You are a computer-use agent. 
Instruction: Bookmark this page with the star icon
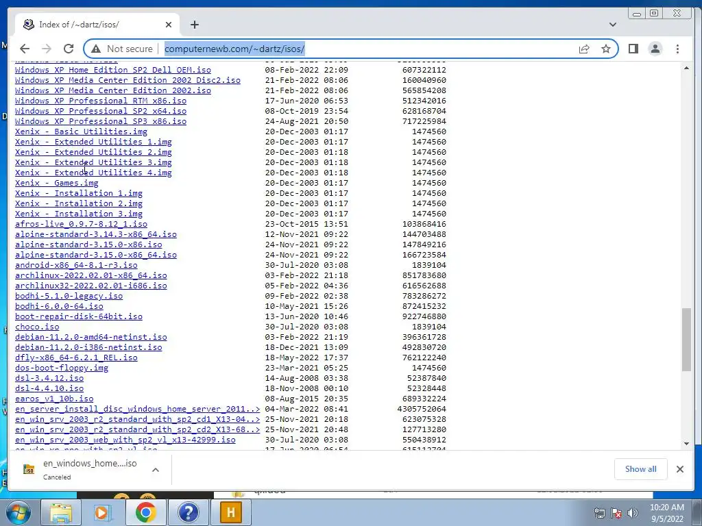click(x=606, y=49)
